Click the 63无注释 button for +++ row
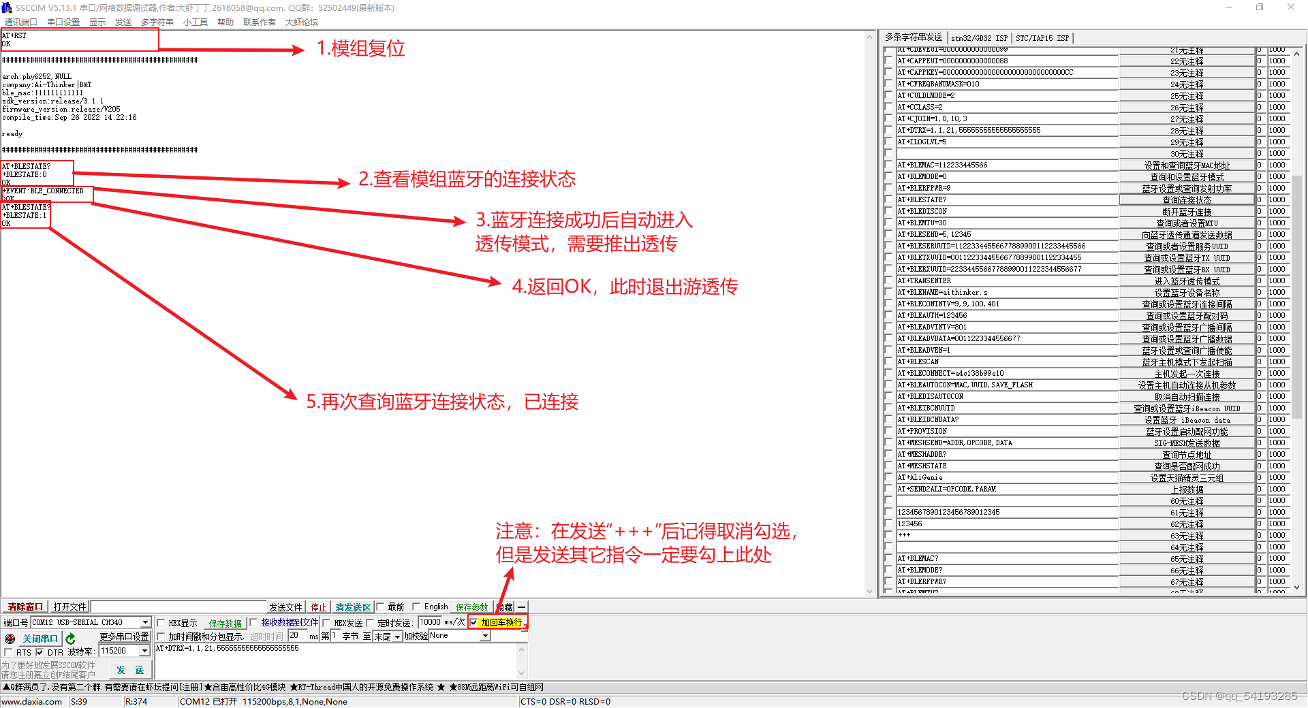Image resolution: width=1308 pixels, height=708 pixels. click(1187, 536)
